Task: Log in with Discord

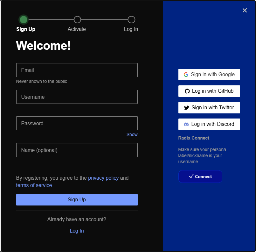Action: coord(209,124)
